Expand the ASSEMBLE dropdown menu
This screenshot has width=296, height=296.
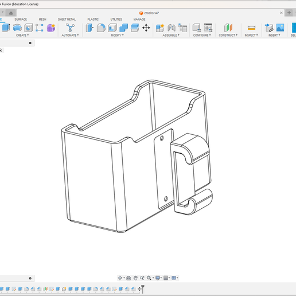(x=171, y=36)
